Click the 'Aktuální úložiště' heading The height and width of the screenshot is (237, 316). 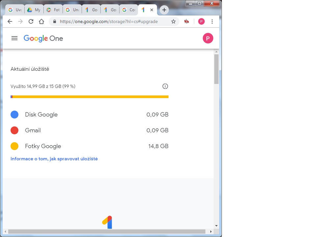(x=30, y=69)
